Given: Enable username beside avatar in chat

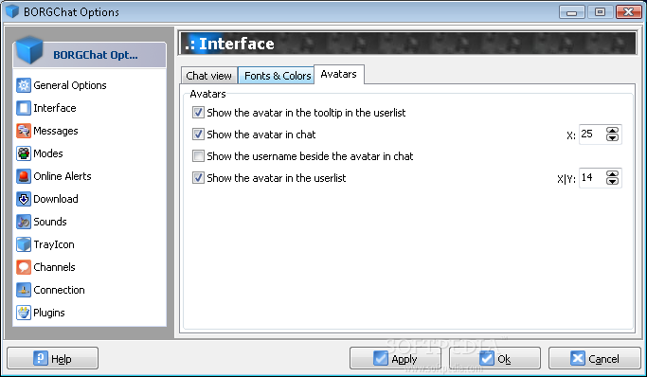Looking at the screenshot, I should tap(198, 156).
